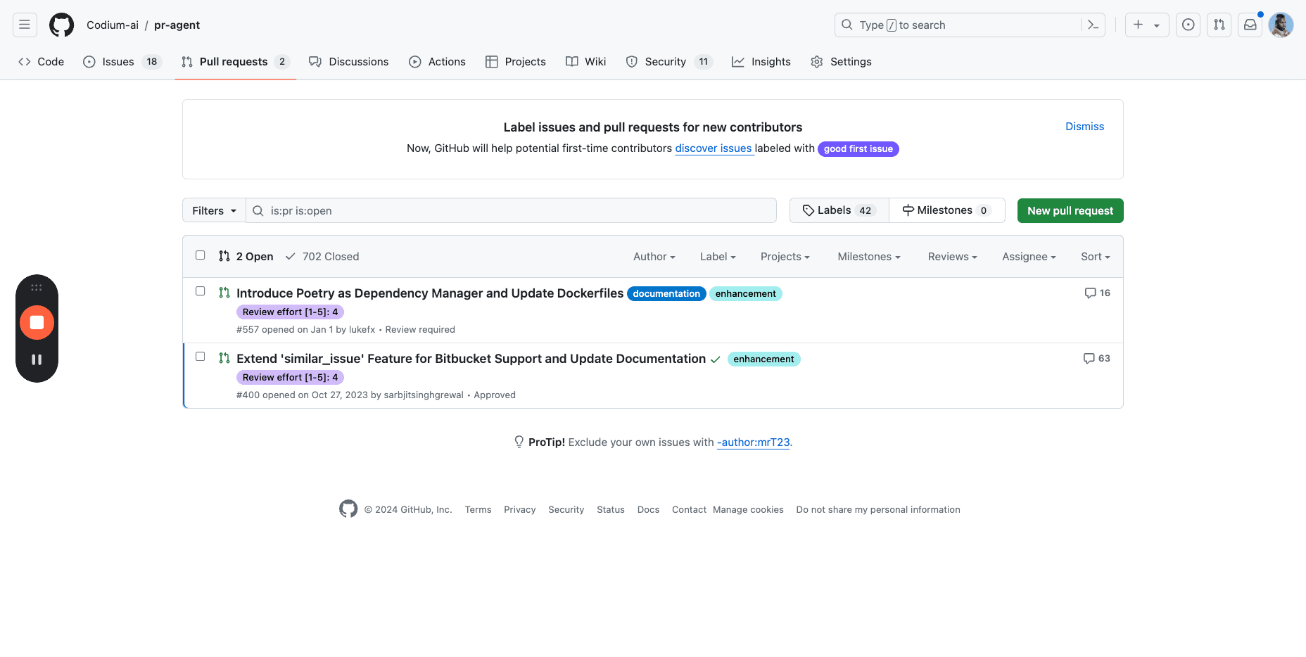Open comments on the Bitbucket pull request
Screen dimensions: 1306x657
tap(1096, 358)
